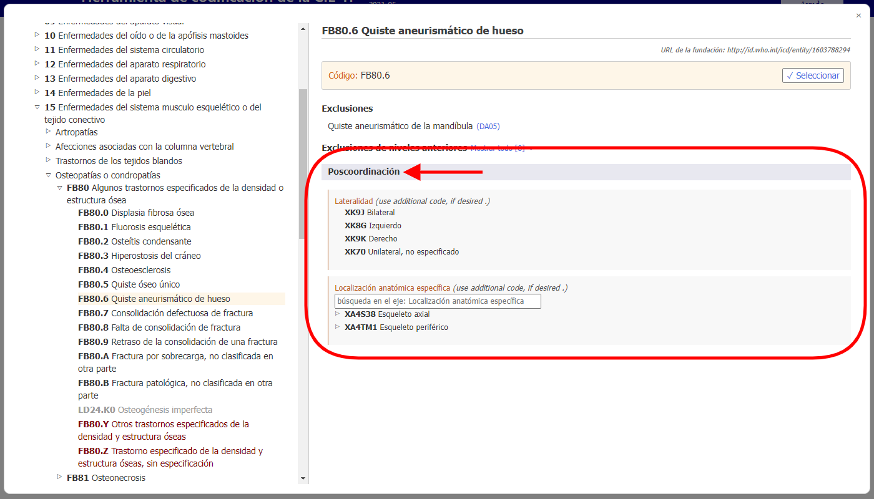
Task: Choose XK9J Bilateral laterality
Action: [370, 213]
